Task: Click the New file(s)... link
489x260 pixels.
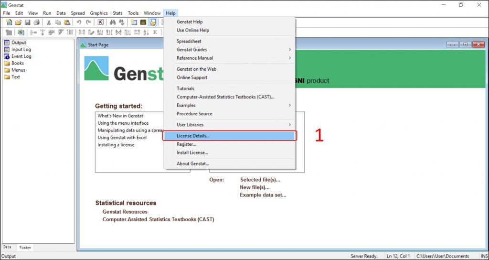Action: pyautogui.click(x=255, y=187)
